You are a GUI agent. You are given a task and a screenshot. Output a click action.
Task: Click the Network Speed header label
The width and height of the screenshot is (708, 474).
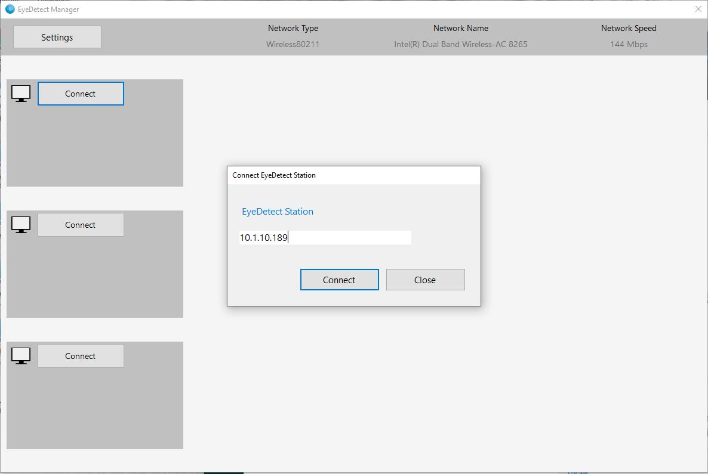pos(629,28)
